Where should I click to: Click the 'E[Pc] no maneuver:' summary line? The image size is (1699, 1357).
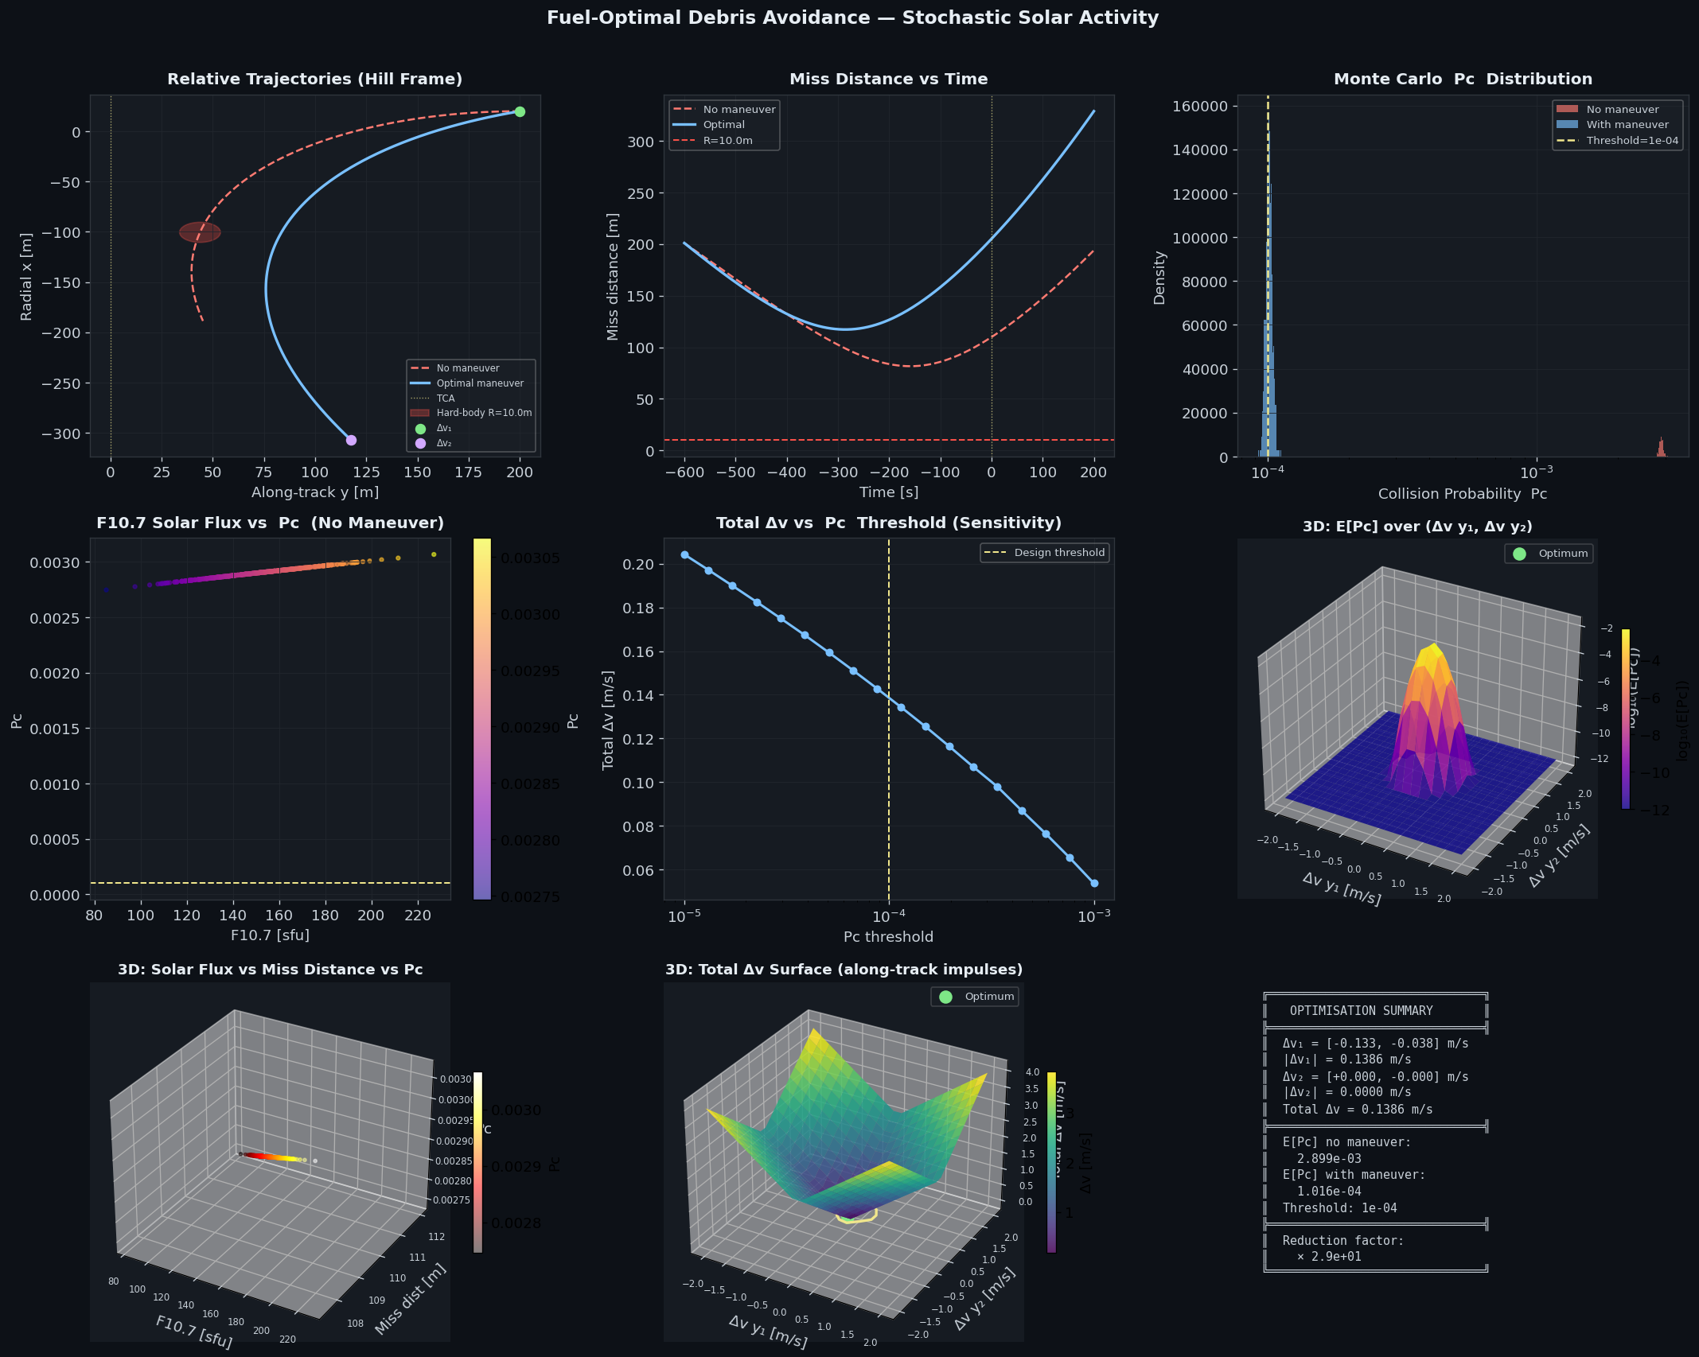[x=1346, y=1142]
